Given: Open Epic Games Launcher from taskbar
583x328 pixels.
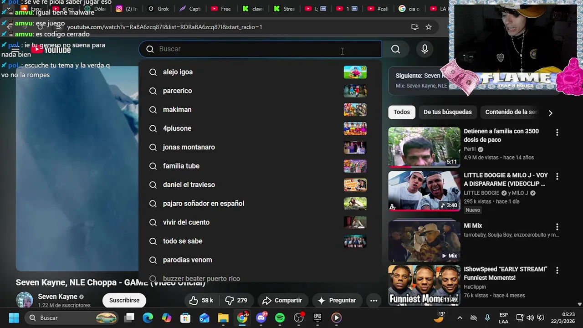Looking at the screenshot, I should click(317, 318).
